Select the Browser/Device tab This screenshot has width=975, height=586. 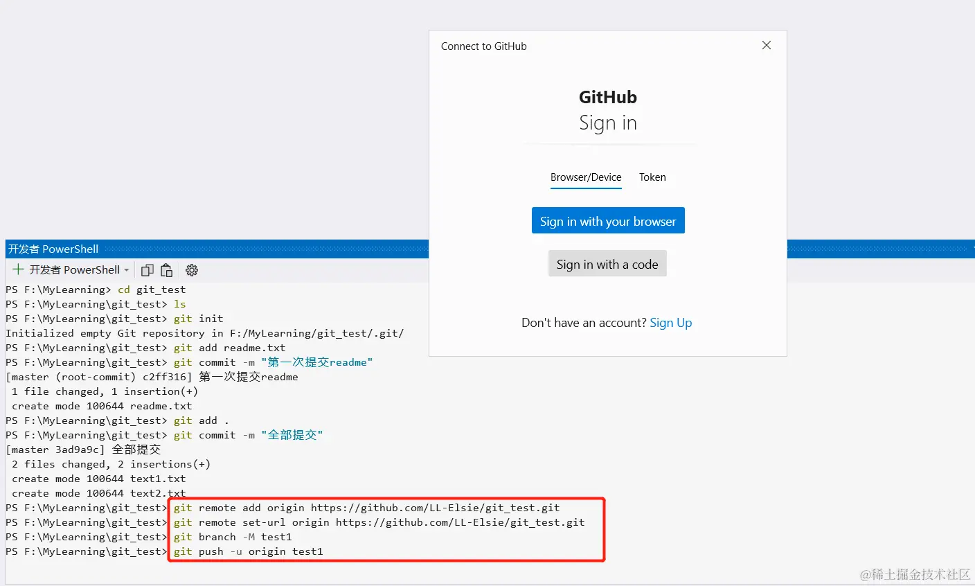(x=585, y=177)
